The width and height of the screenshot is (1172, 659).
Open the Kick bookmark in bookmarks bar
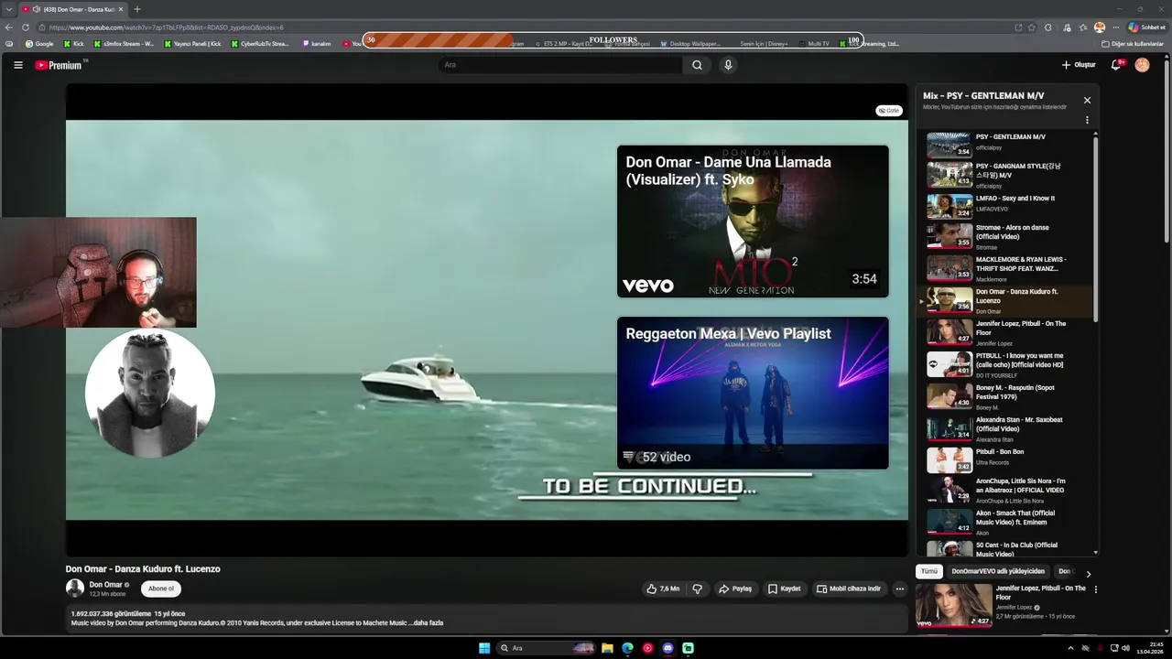(73, 44)
